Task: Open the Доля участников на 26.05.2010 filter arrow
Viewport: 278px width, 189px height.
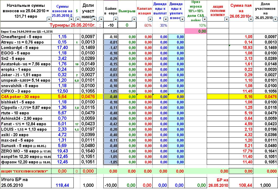Action: tap(275, 19)
